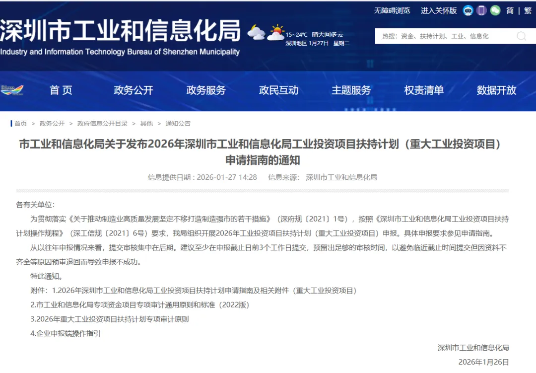Click the 深圳市工业和信息化局 site title

[x=120, y=31]
